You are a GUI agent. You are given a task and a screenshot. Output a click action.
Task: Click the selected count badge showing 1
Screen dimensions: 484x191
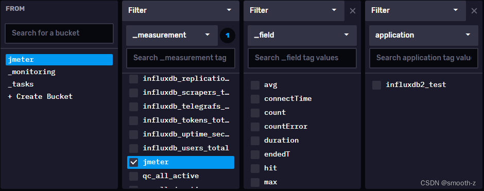(x=228, y=36)
